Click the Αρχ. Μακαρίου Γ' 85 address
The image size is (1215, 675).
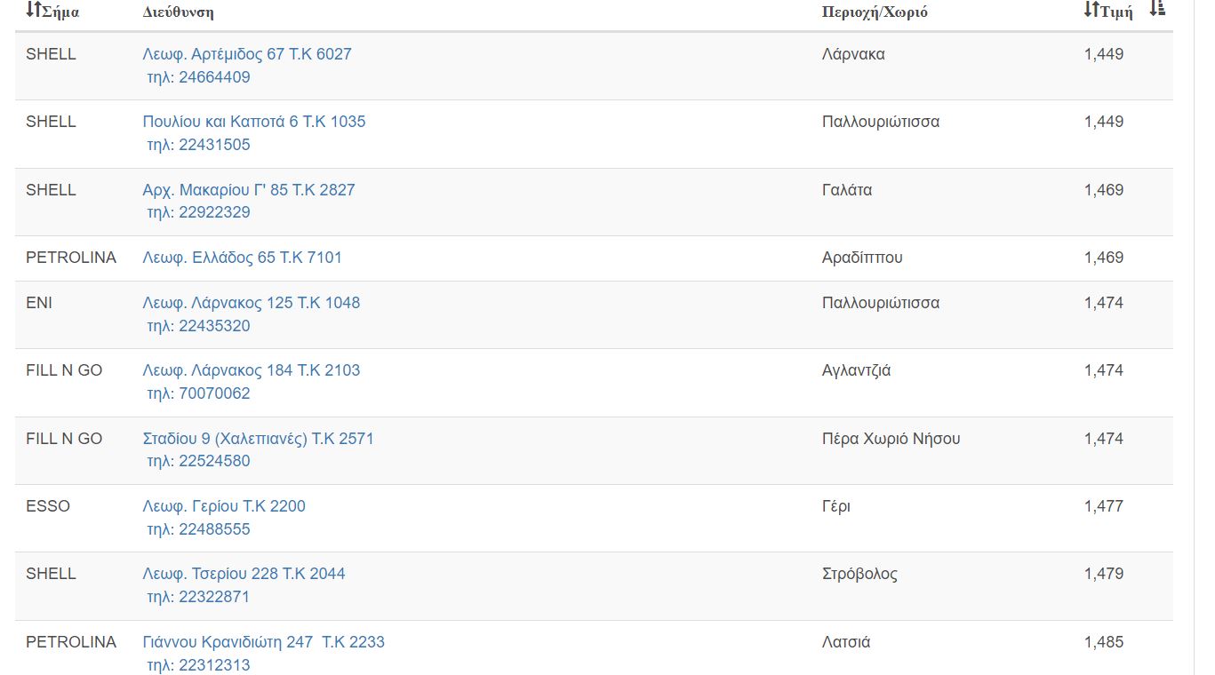coord(248,190)
